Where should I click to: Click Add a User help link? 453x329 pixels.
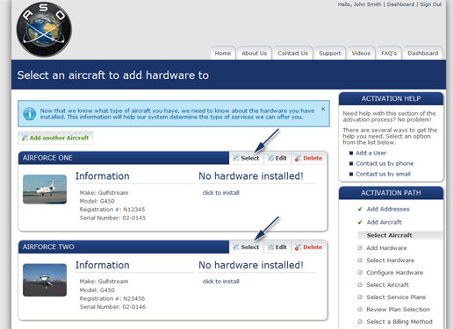click(370, 153)
